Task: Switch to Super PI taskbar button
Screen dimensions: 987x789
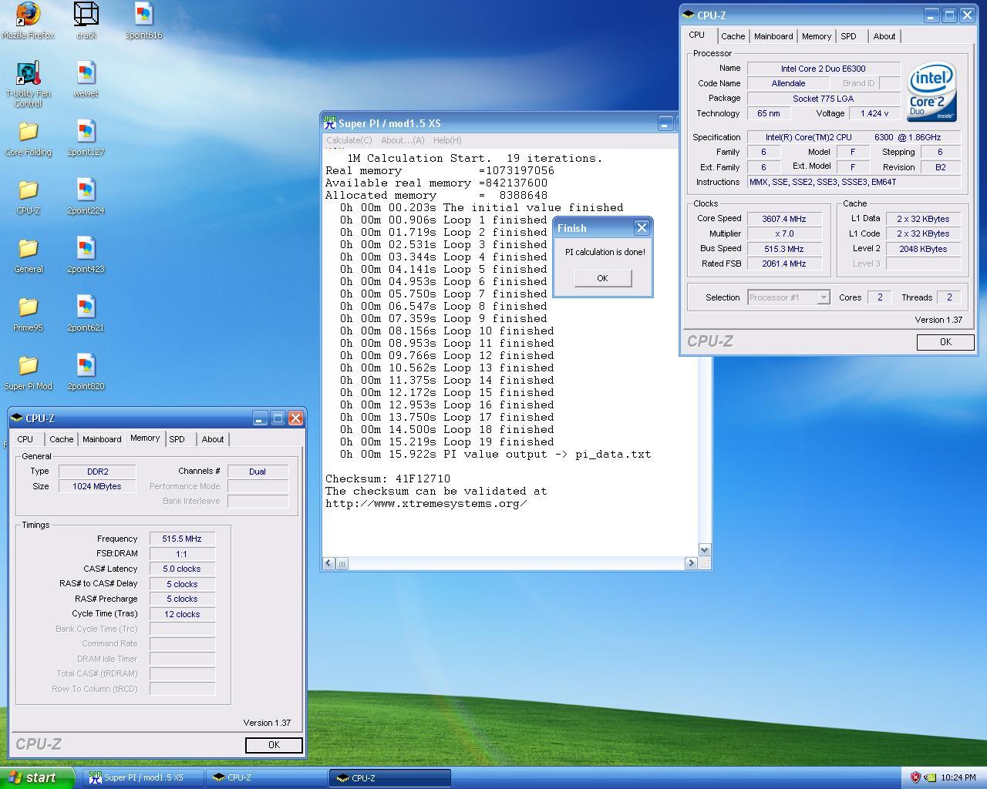Action: tap(143, 777)
